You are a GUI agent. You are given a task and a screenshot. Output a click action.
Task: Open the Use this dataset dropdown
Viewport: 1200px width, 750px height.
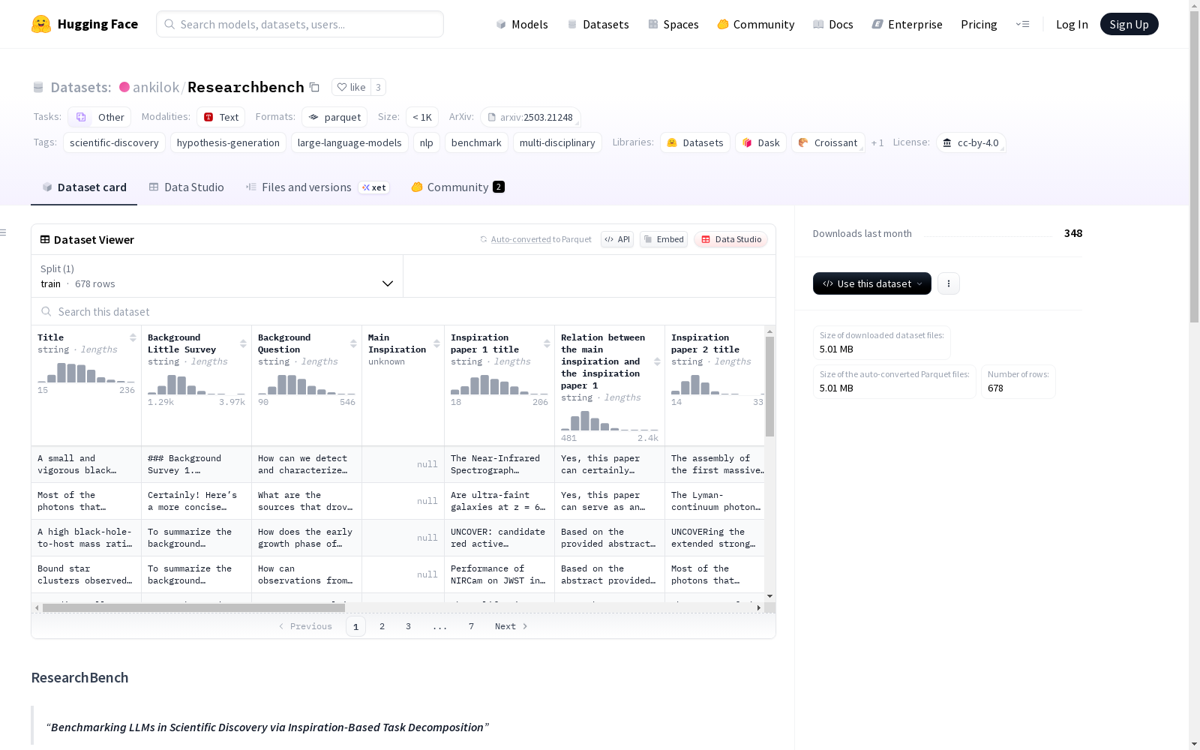[872, 283]
